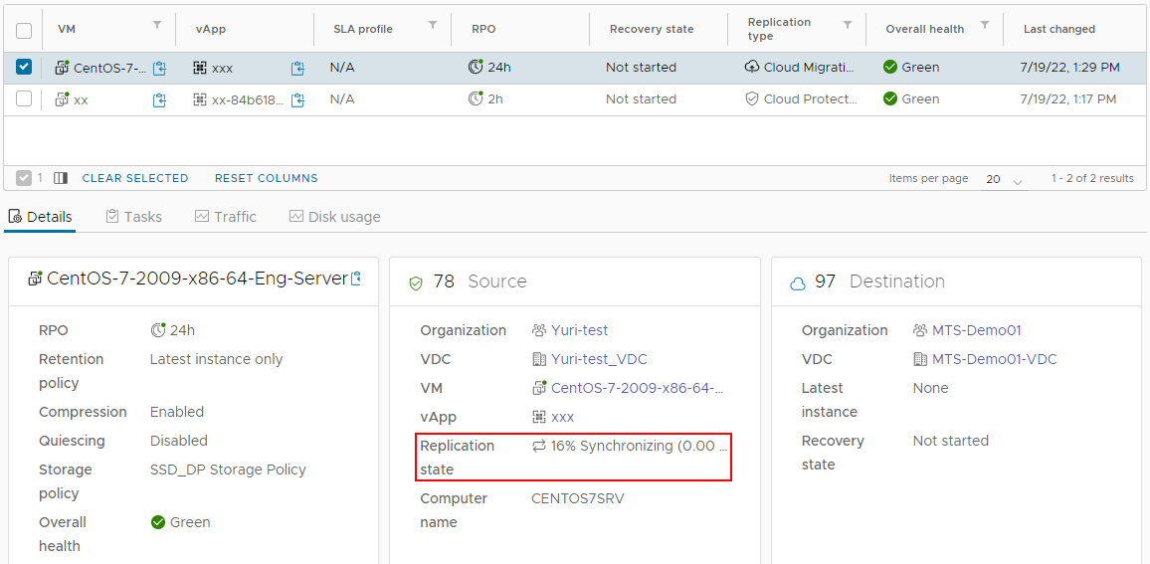This screenshot has width=1150, height=564.
Task: Click CLEAR SELECTED button
Action: pyautogui.click(x=135, y=178)
